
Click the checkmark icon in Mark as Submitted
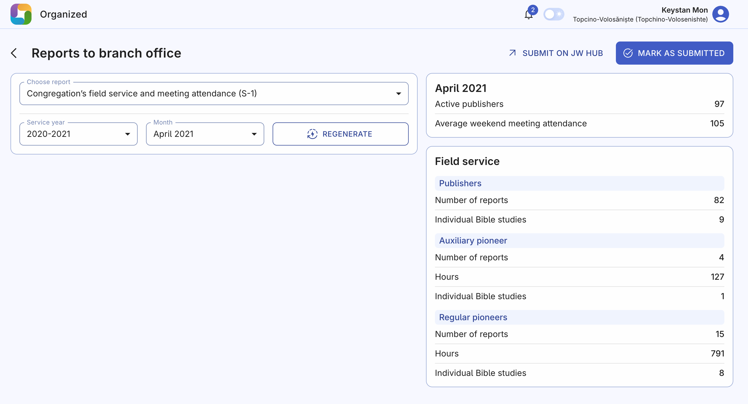point(628,53)
